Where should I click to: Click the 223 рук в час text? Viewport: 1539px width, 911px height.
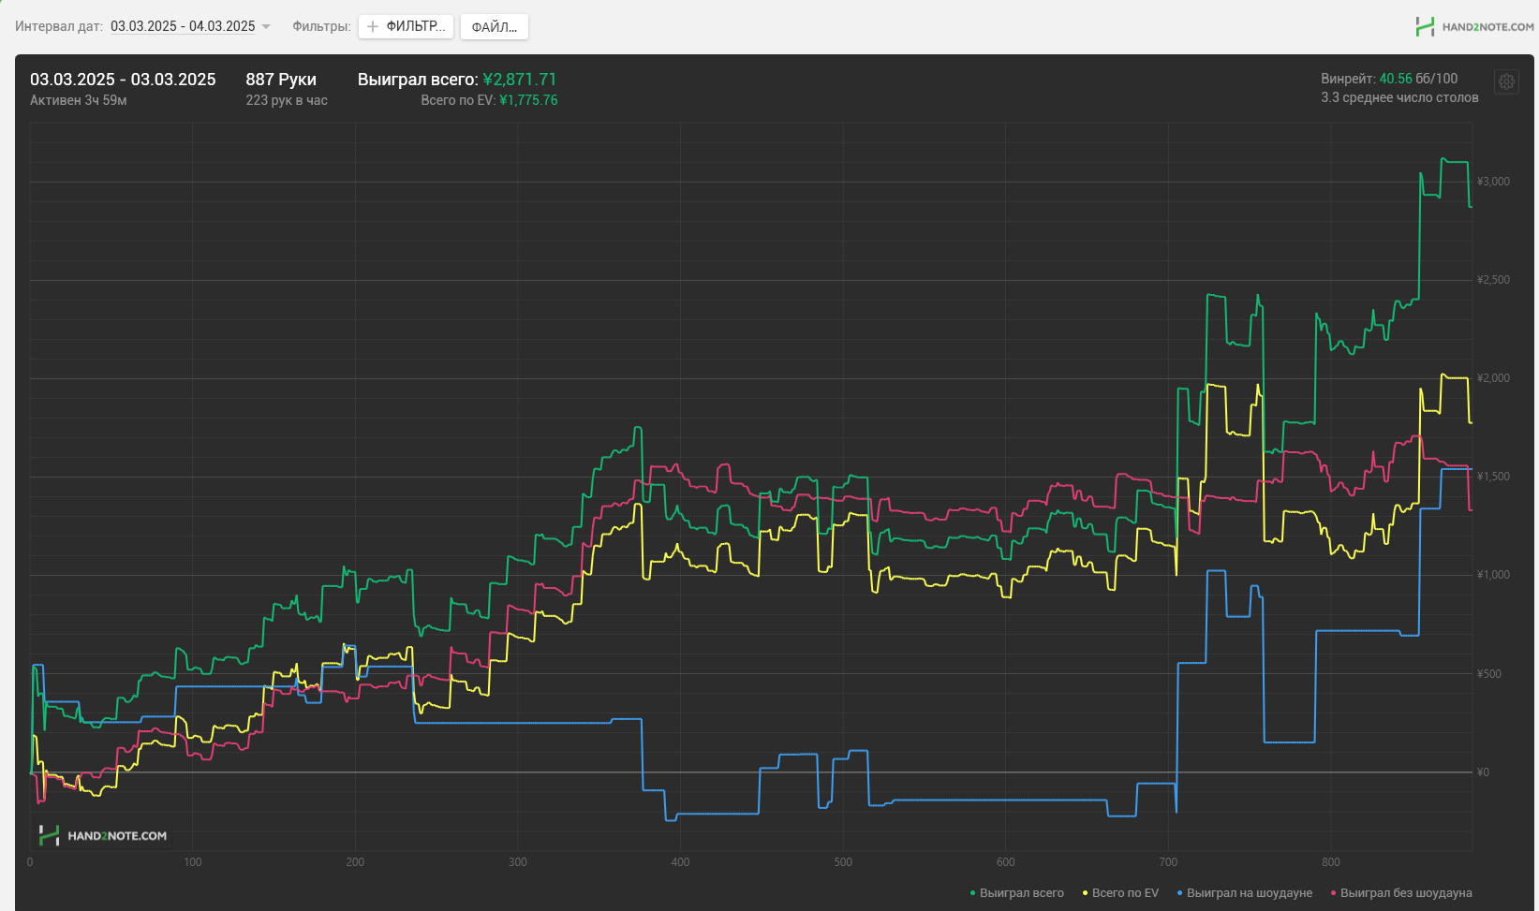click(287, 100)
